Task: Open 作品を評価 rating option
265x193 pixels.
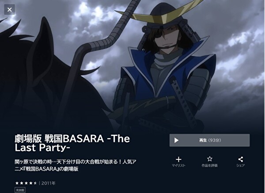Action: coord(209,166)
